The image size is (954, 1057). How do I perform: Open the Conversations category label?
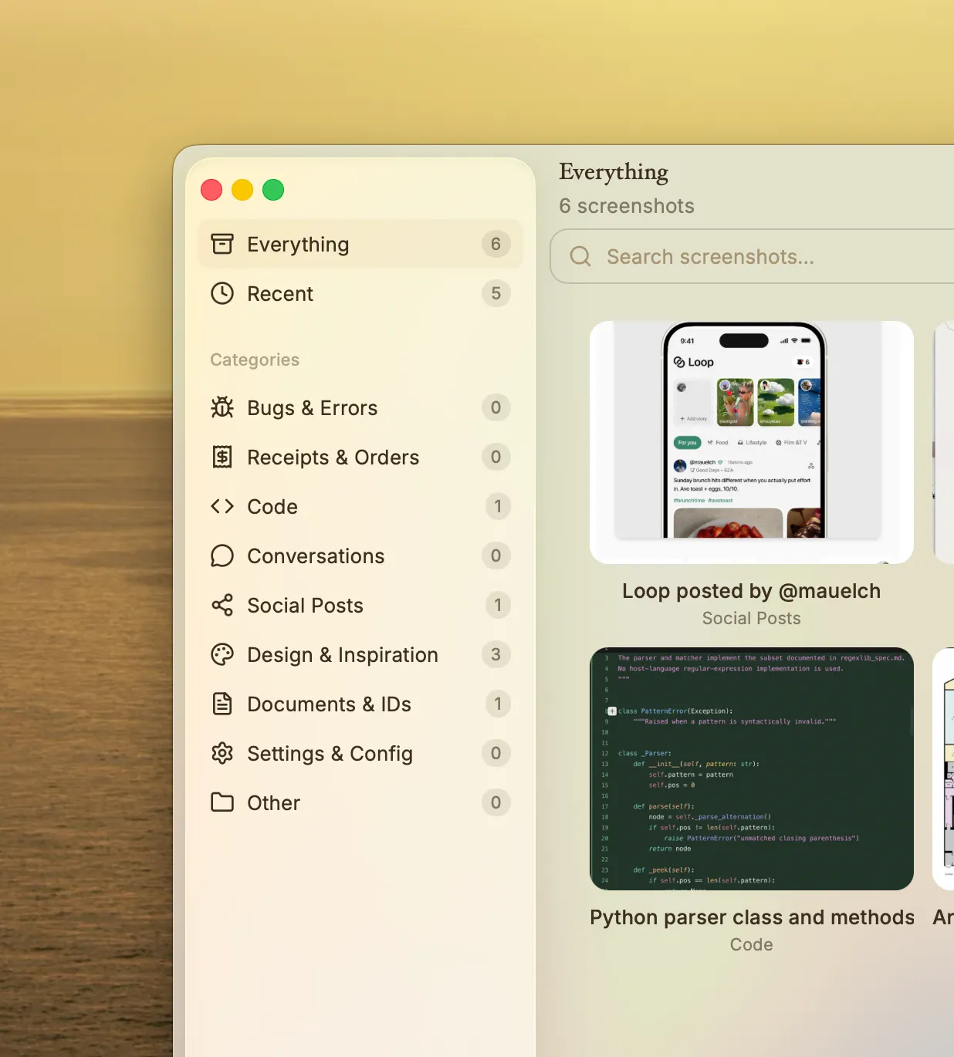[x=316, y=556]
